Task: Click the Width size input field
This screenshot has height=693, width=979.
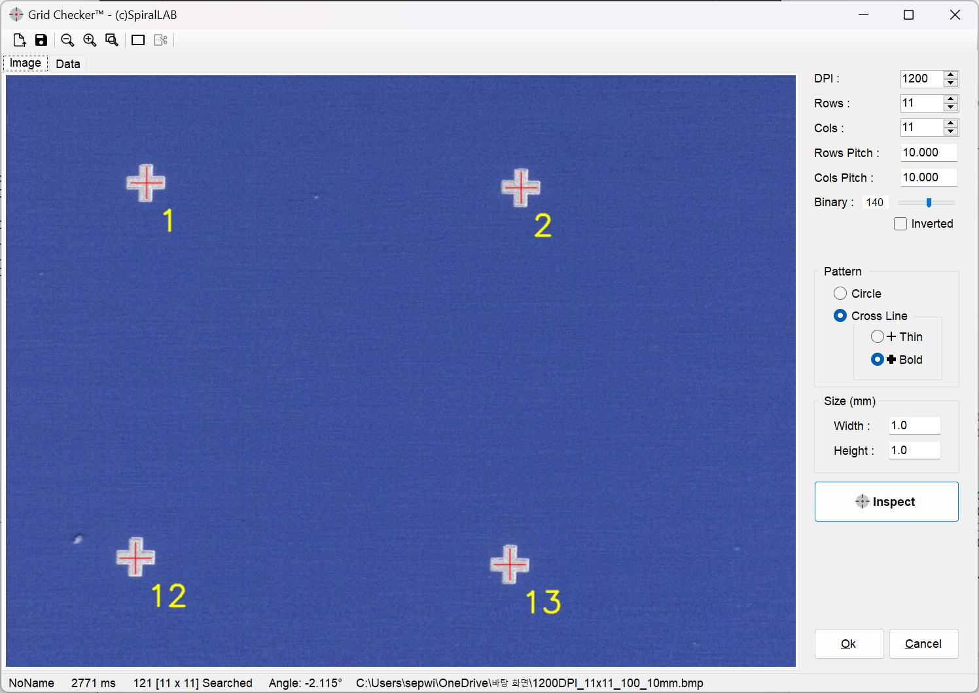Action: click(914, 425)
